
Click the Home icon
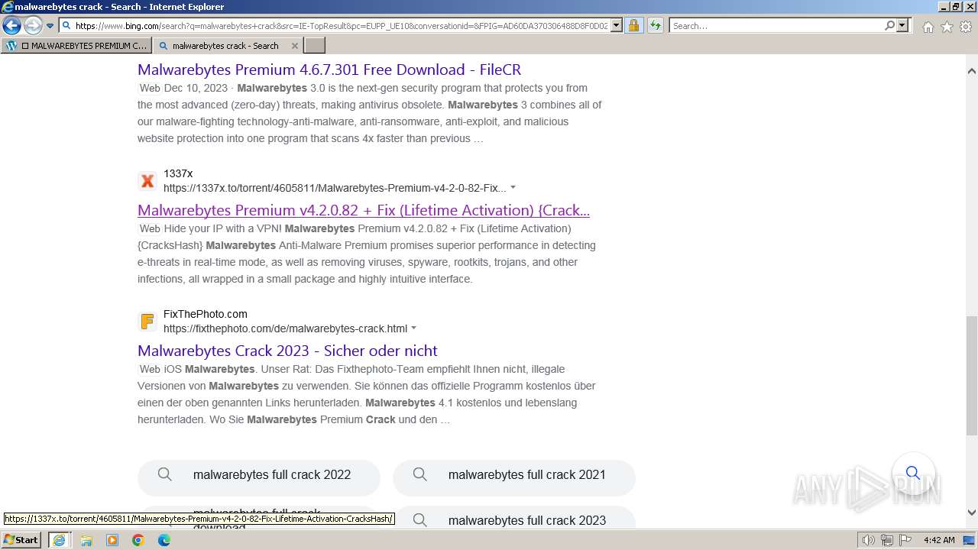pyautogui.click(x=928, y=27)
